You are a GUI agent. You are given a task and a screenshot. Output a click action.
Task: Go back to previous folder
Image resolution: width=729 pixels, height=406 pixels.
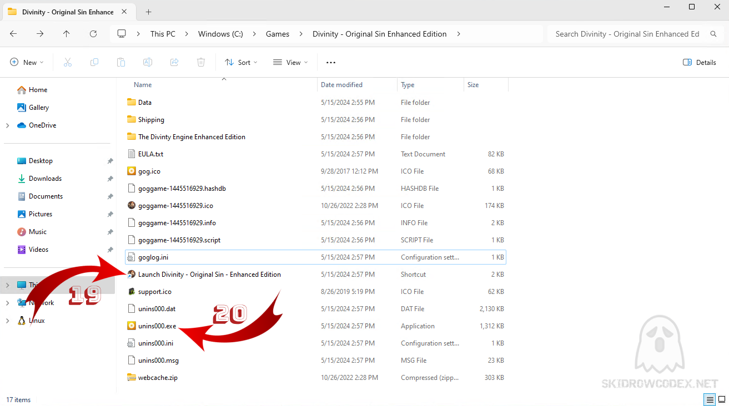(x=13, y=34)
